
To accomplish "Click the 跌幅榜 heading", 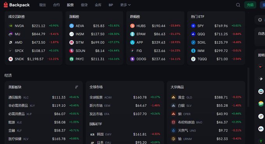I will click(135, 17).
